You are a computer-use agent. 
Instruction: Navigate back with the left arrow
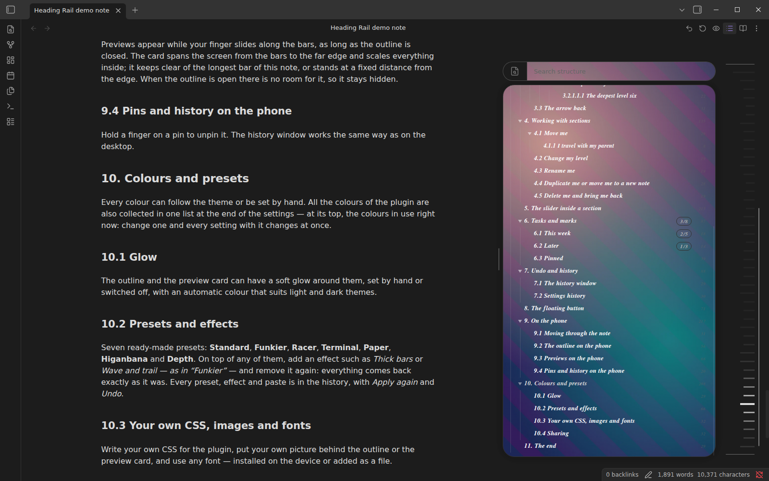click(34, 28)
